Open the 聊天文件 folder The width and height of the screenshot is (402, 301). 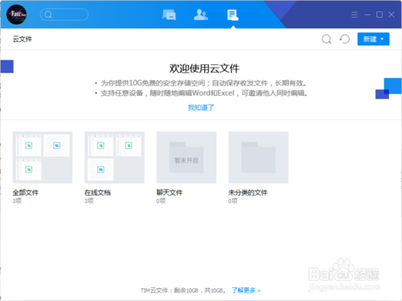pos(187,158)
